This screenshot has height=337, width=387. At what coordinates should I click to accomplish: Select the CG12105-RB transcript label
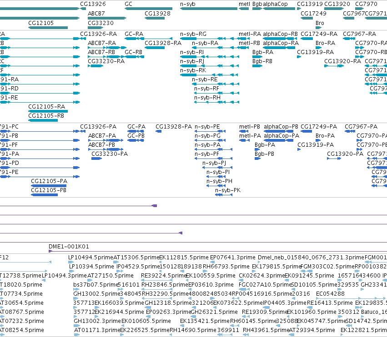point(46,116)
